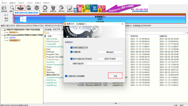Select the 本地磁盘(C:) NTFS partition bar
Screen dimensions: 188x106
coord(100,19)
